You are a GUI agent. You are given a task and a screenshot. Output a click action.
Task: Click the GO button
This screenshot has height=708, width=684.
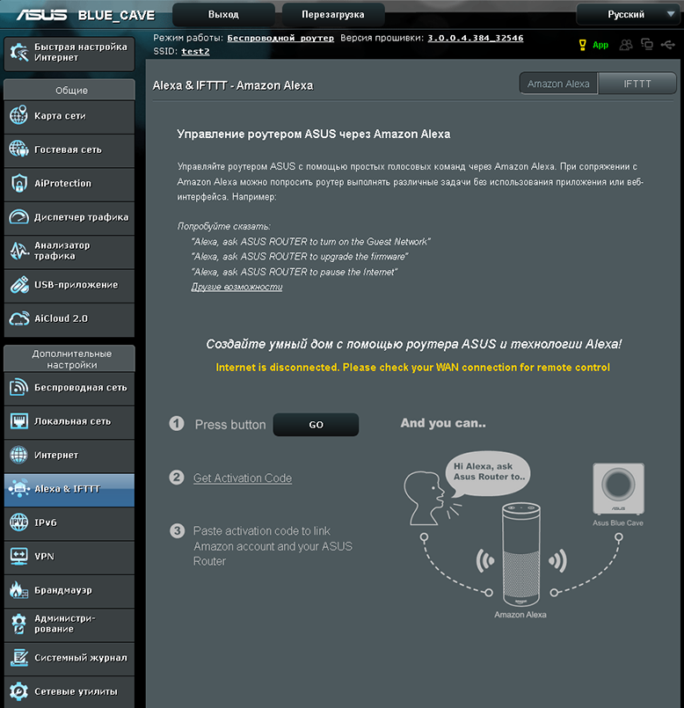(316, 425)
